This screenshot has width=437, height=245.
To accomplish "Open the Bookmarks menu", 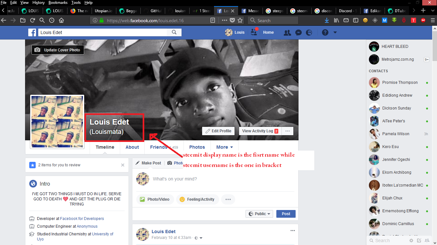I will [58, 3].
